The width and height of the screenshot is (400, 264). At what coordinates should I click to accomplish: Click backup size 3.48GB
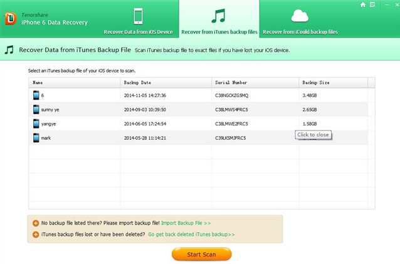click(310, 95)
